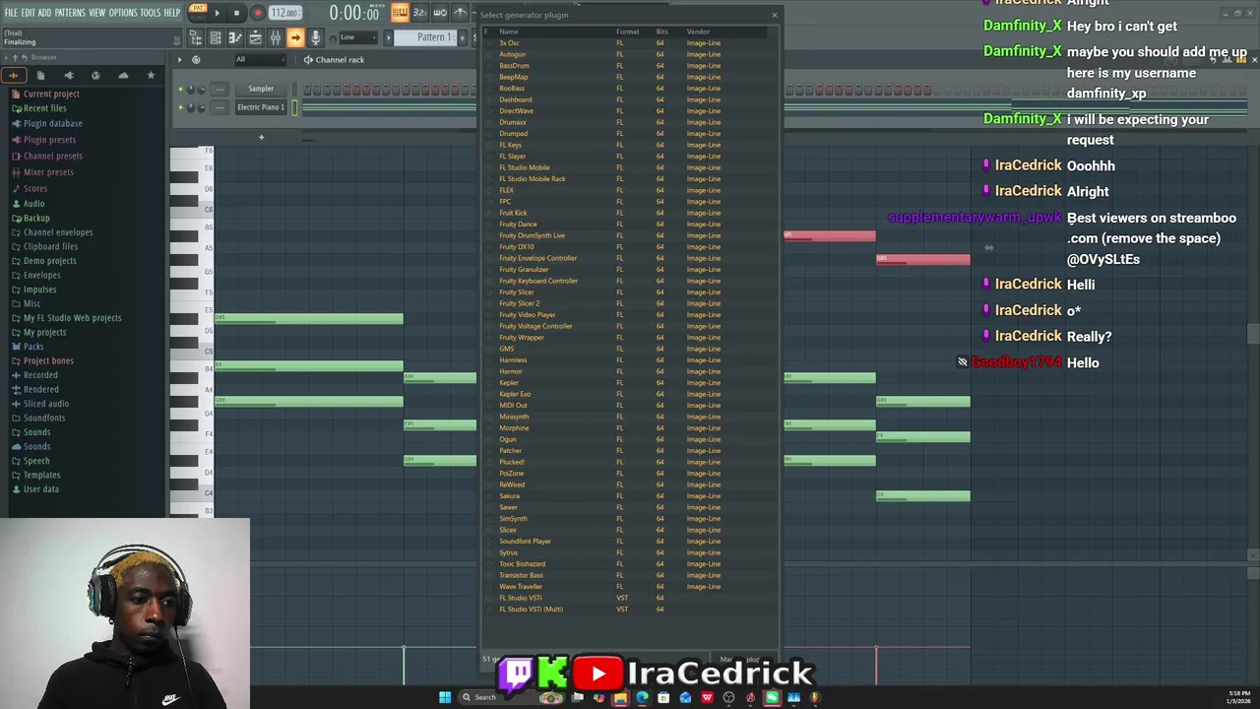
Task: Click the Metronome icon
Action: pyautogui.click(x=460, y=12)
